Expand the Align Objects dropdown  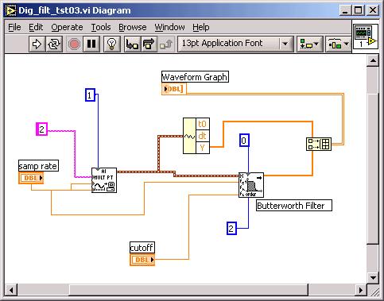click(x=309, y=44)
